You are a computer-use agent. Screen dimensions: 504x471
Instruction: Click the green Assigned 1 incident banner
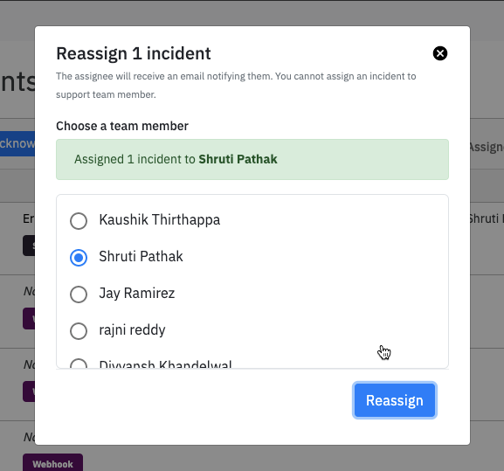click(x=252, y=159)
